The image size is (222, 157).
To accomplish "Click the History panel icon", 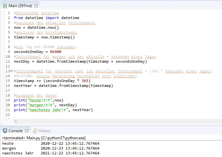I will pos(35,131).
